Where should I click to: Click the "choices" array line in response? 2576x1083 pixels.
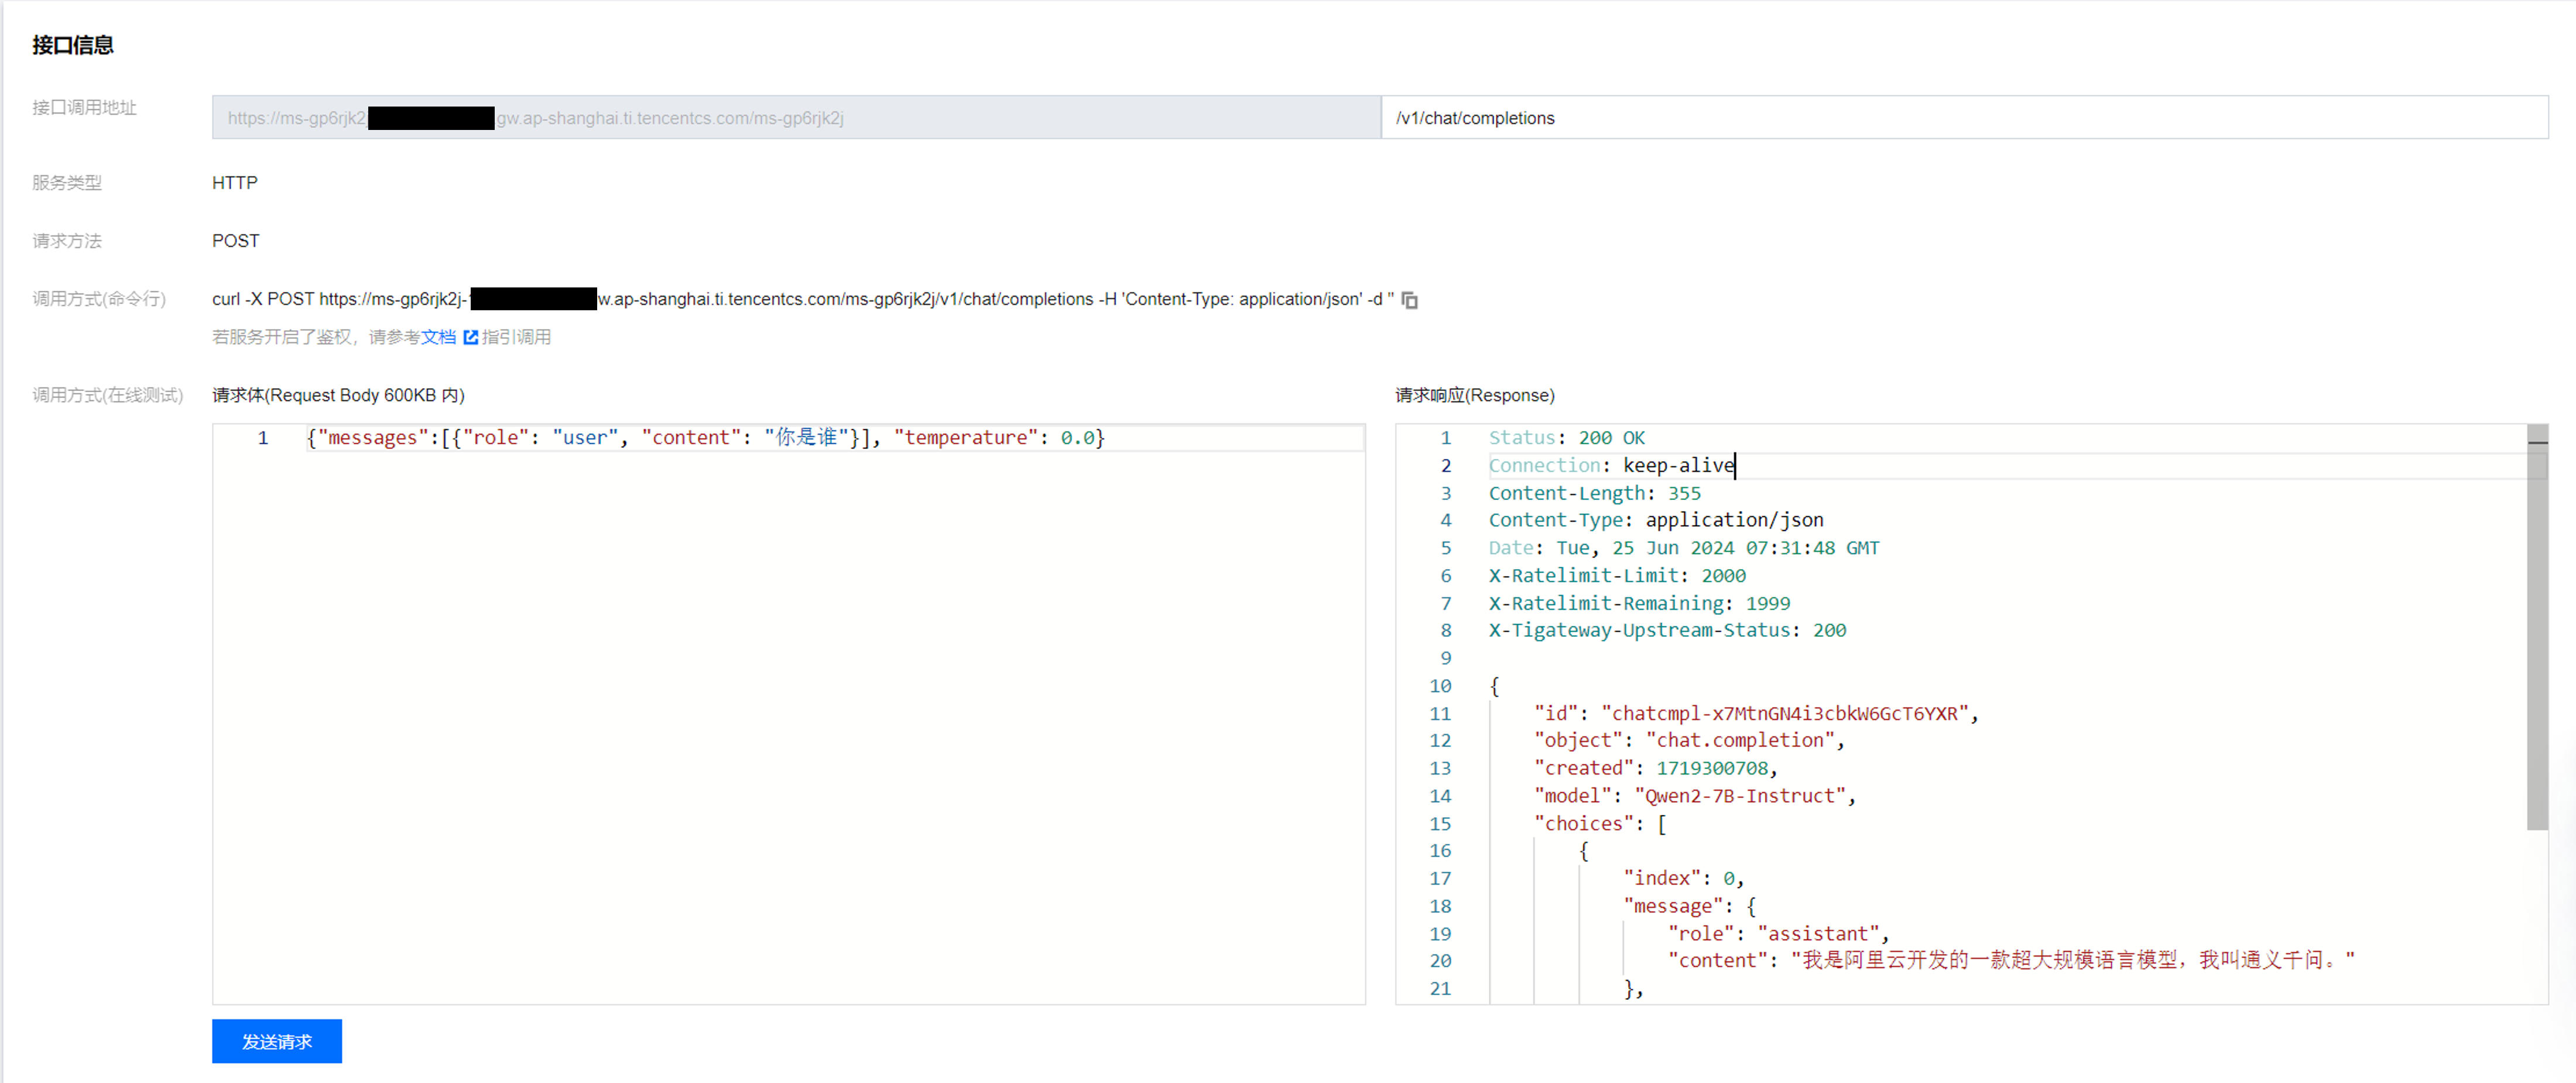coord(1600,823)
